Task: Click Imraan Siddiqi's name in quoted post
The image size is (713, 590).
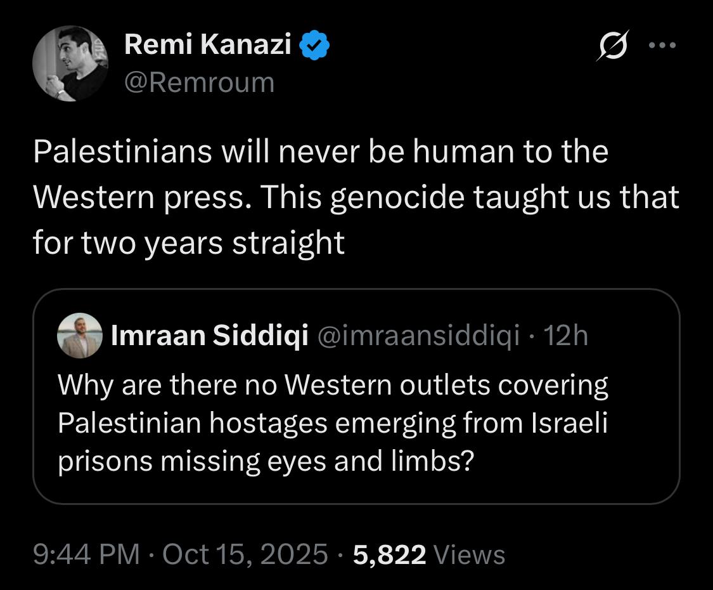Action: pos(210,336)
